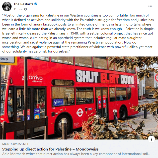The image size is (158, 158).
Task: Click the sign reading ess in photo
Action: coord(7,60)
